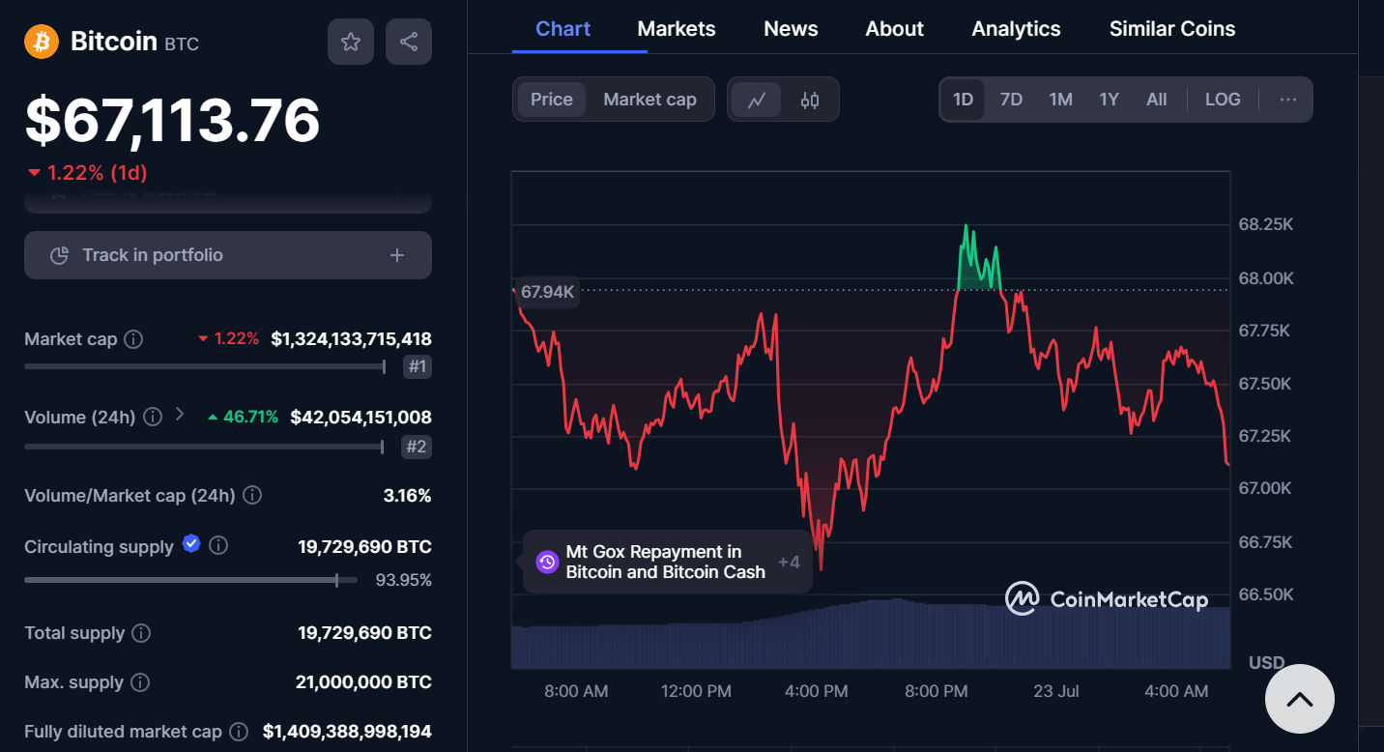The width and height of the screenshot is (1384, 752).
Task: Click the Volume (24h) progress bar
Action: point(205,447)
